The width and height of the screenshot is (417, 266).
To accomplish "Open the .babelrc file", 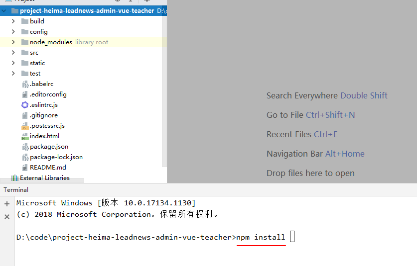I will pos(41,84).
